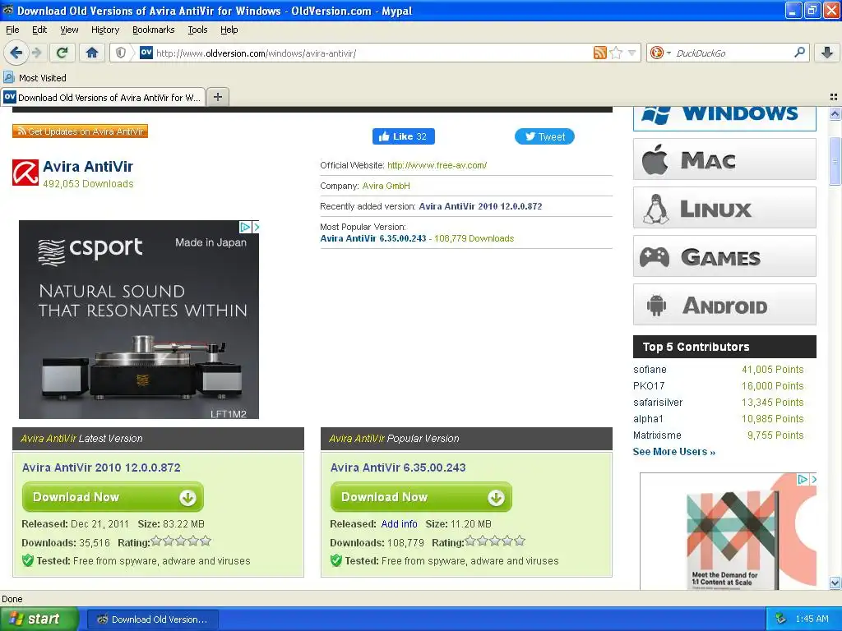Open Avira GmbH company link
Screen dimensions: 842x631
click(x=386, y=186)
